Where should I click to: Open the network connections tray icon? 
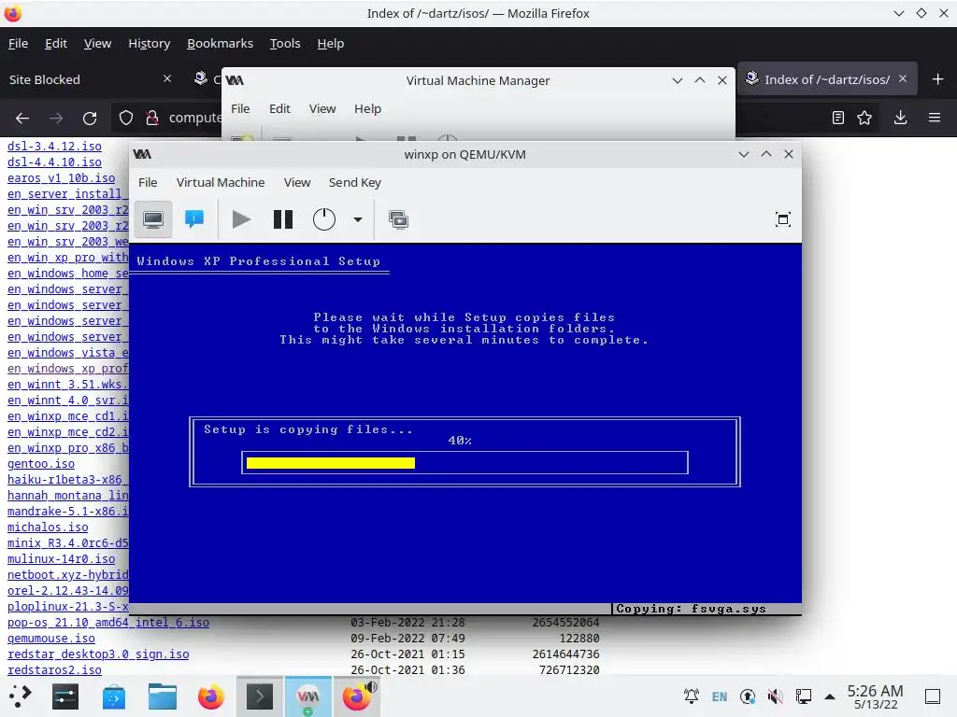point(803,696)
